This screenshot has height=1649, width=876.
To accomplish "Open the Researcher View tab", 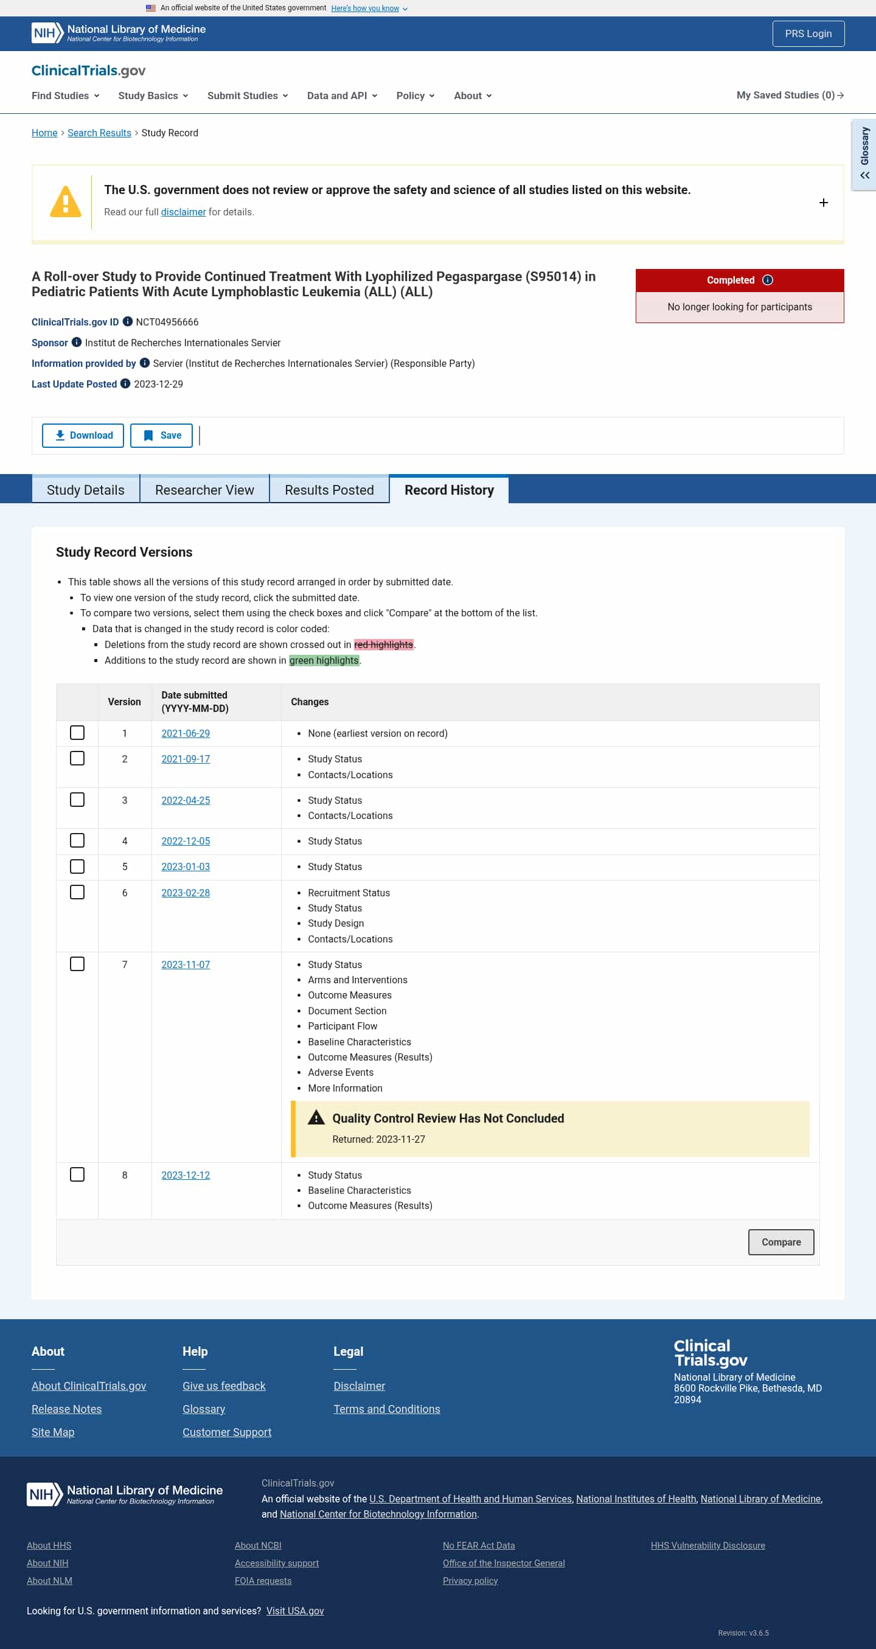I will pos(205,490).
